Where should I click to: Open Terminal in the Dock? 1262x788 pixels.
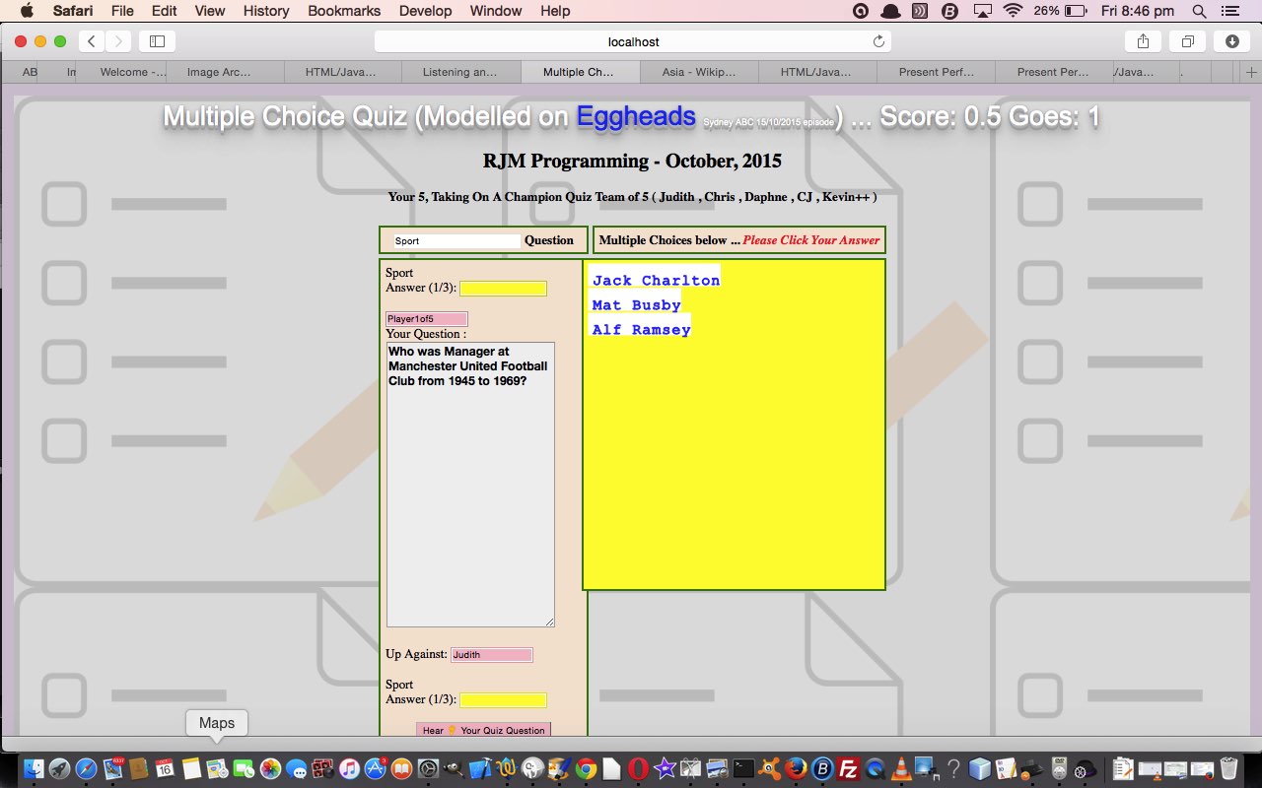click(743, 769)
